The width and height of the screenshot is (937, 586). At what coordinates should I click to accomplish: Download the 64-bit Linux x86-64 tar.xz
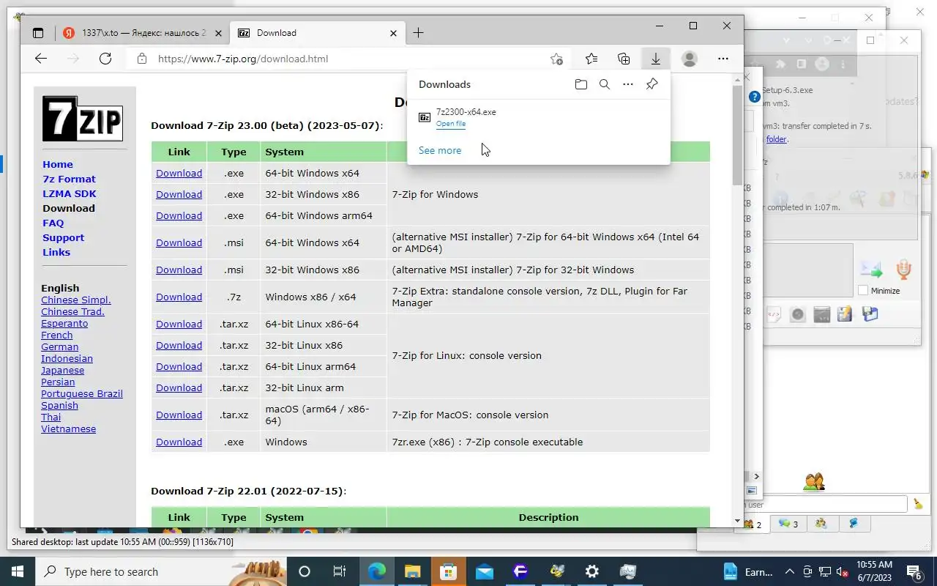click(179, 324)
